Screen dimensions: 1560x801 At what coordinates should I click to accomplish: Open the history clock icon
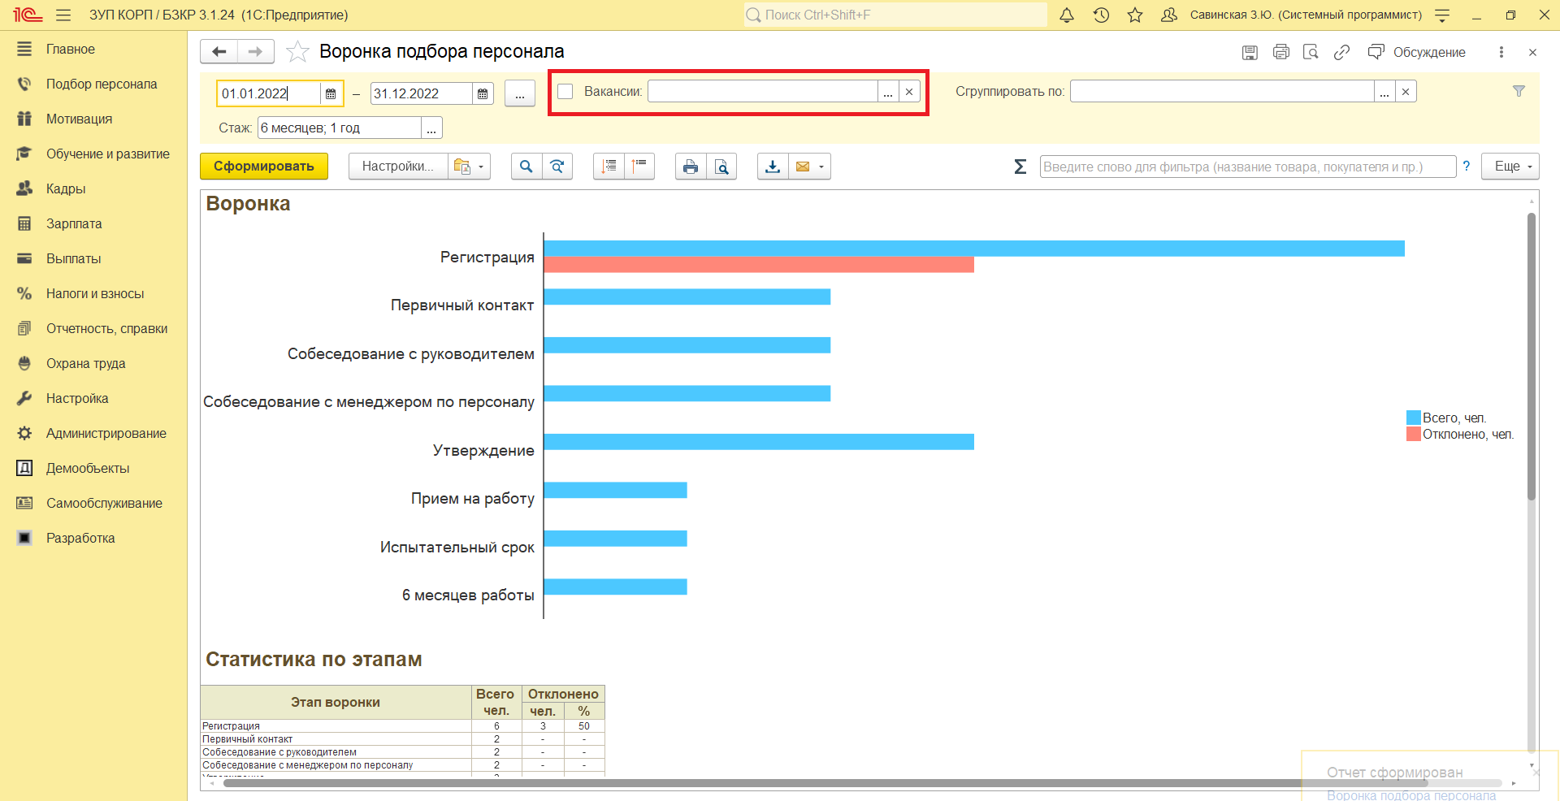coord(1101,15)
